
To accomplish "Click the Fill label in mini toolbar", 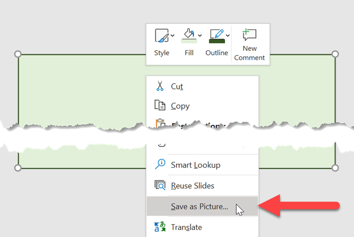I will (189, 53).
